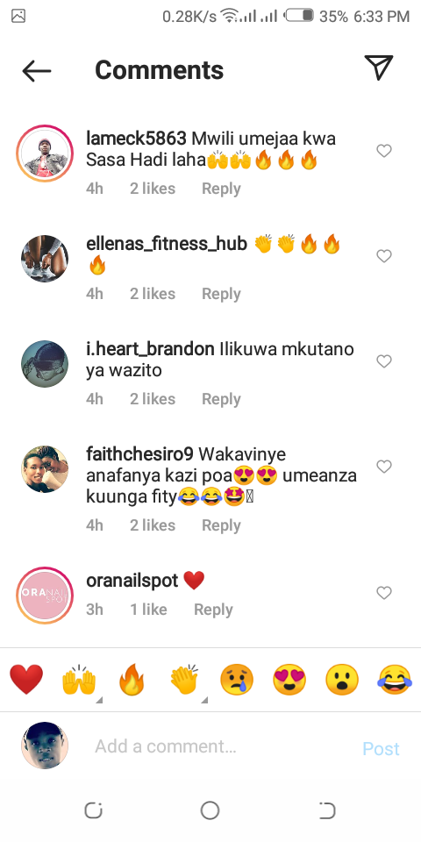
Task: Open oranailspot's profile picture
Action: click(45, 595)
